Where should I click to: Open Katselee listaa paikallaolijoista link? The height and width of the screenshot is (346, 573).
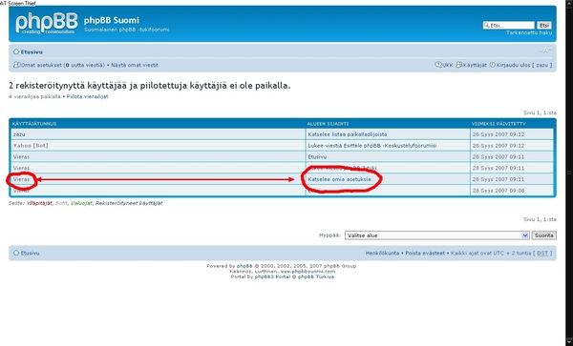[348, 134]
